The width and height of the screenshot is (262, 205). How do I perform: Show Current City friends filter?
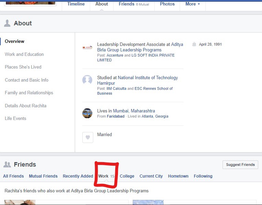[151, 176]
